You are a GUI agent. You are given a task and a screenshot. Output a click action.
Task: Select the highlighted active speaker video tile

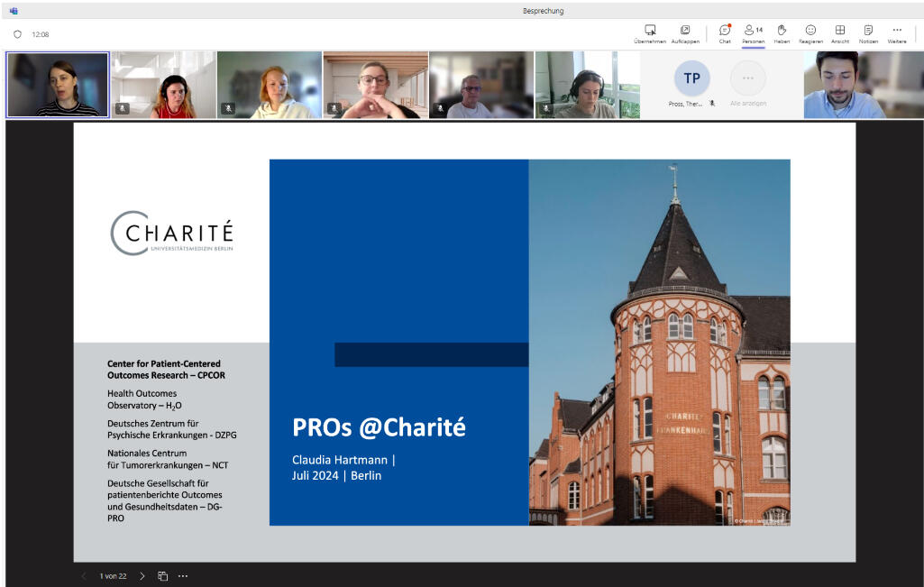[x=58, y=85]
